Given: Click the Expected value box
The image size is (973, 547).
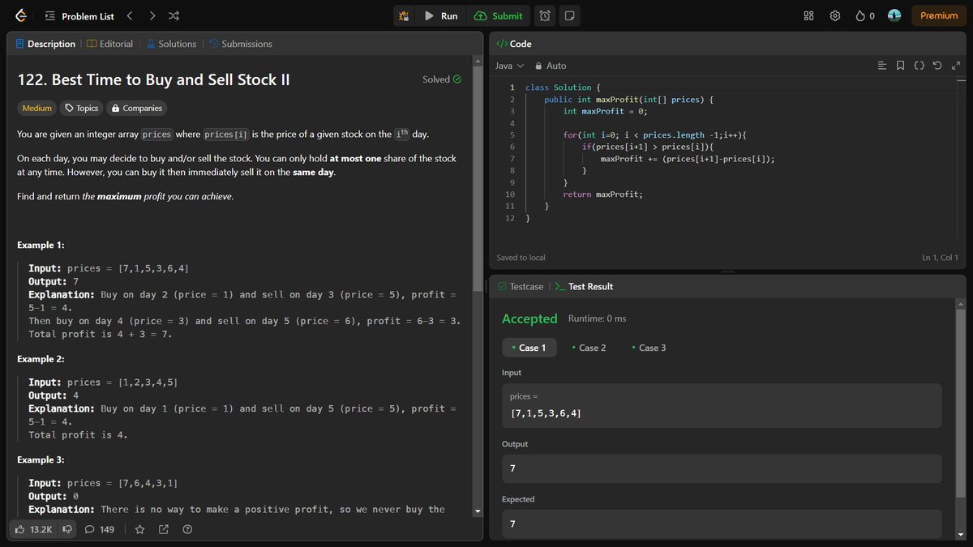Looking at the screenshot, I should [x=722, y=523].
